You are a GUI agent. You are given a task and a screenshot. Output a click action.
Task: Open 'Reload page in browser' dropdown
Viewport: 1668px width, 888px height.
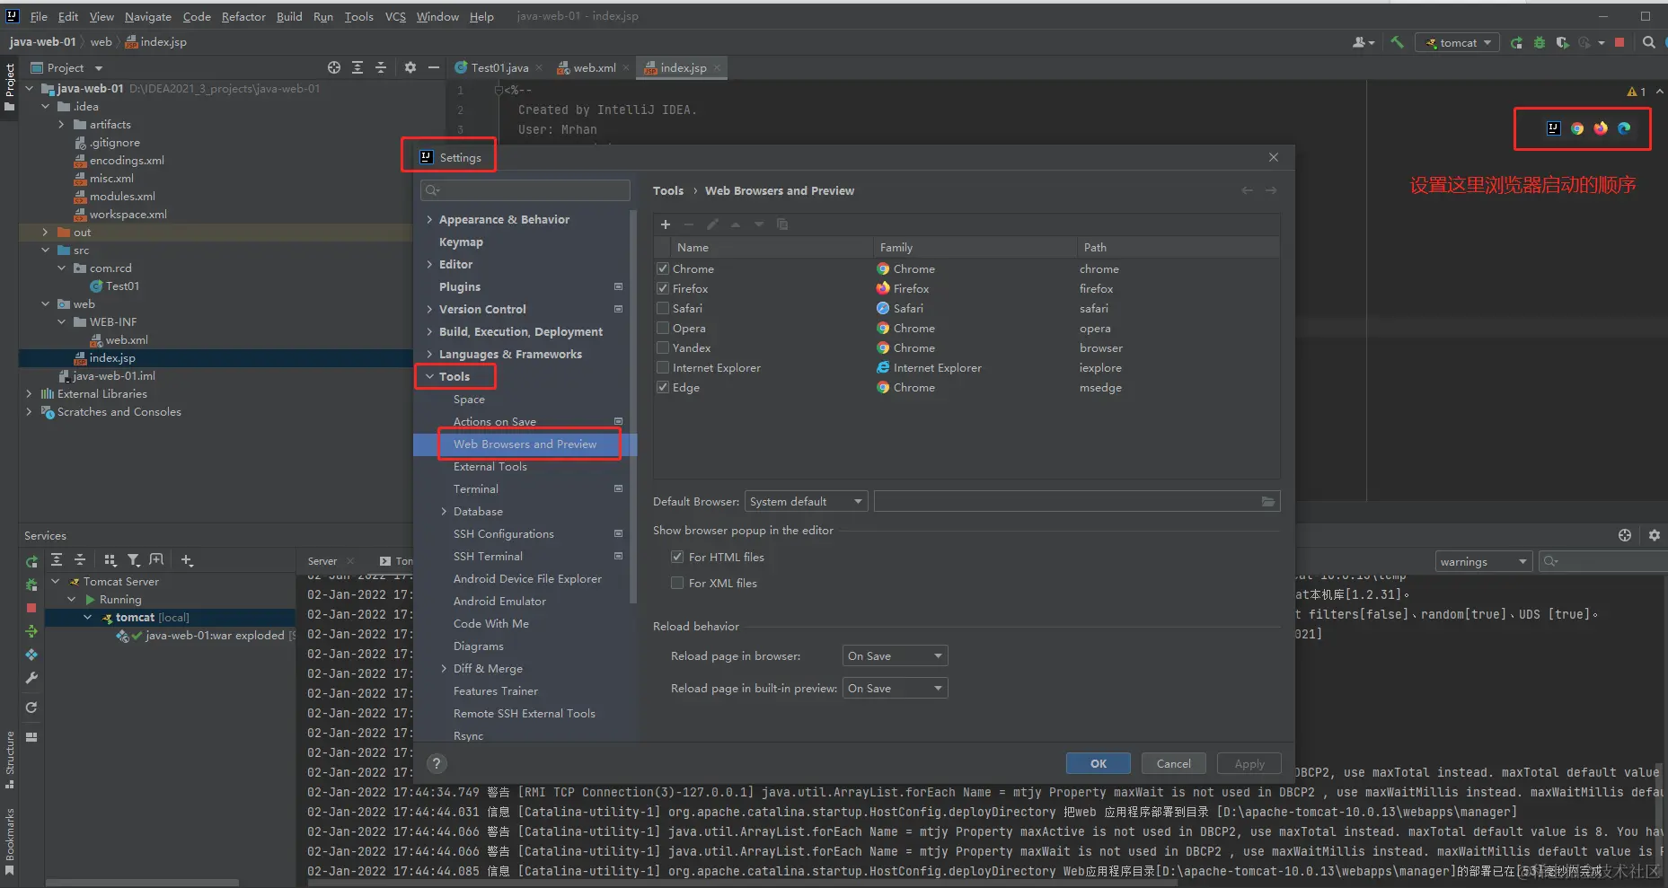895,656
